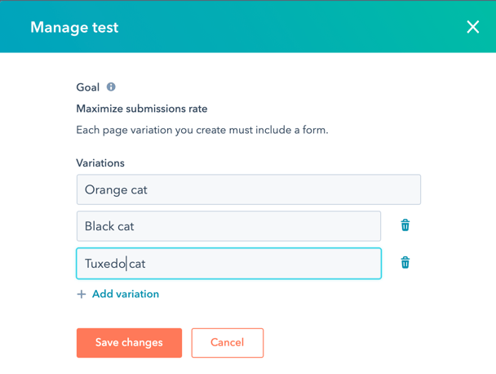Open the Goal info tooltip icon
The height and width of the screenshot is (374, 496).
click(x=111, y=87)
